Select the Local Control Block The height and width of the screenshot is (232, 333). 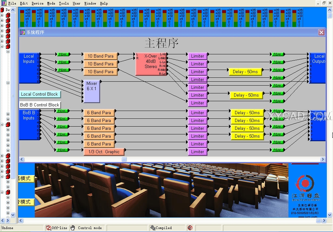pos(40,94)
